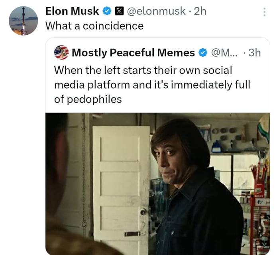Click the X affiliation badge icon

(x=119, y=12)
